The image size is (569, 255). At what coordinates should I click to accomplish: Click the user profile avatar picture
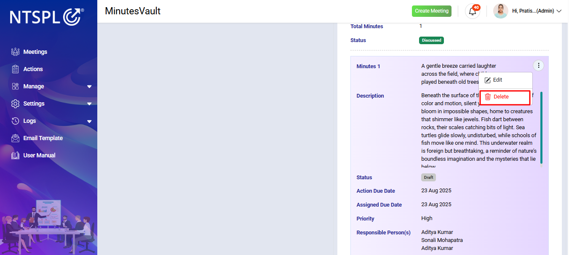coord(500,11)
